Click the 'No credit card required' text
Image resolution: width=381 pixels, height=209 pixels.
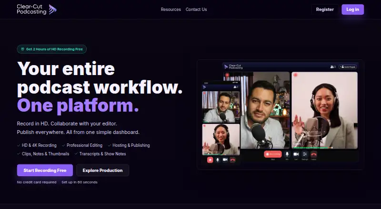[x=37, y=182]
